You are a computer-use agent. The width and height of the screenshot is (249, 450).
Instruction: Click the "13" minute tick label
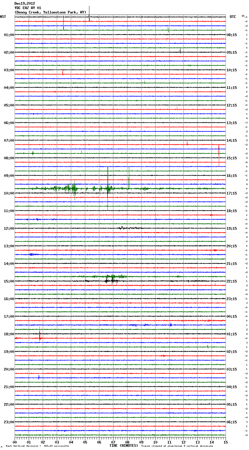pos(197,442)
